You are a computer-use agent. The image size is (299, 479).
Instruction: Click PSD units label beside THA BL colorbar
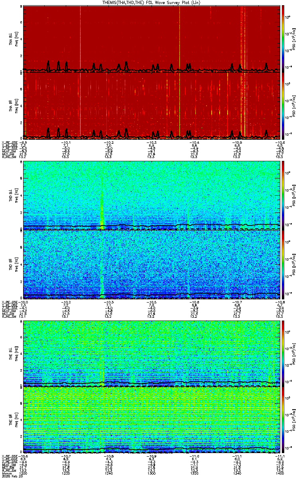tap(294, 39)
